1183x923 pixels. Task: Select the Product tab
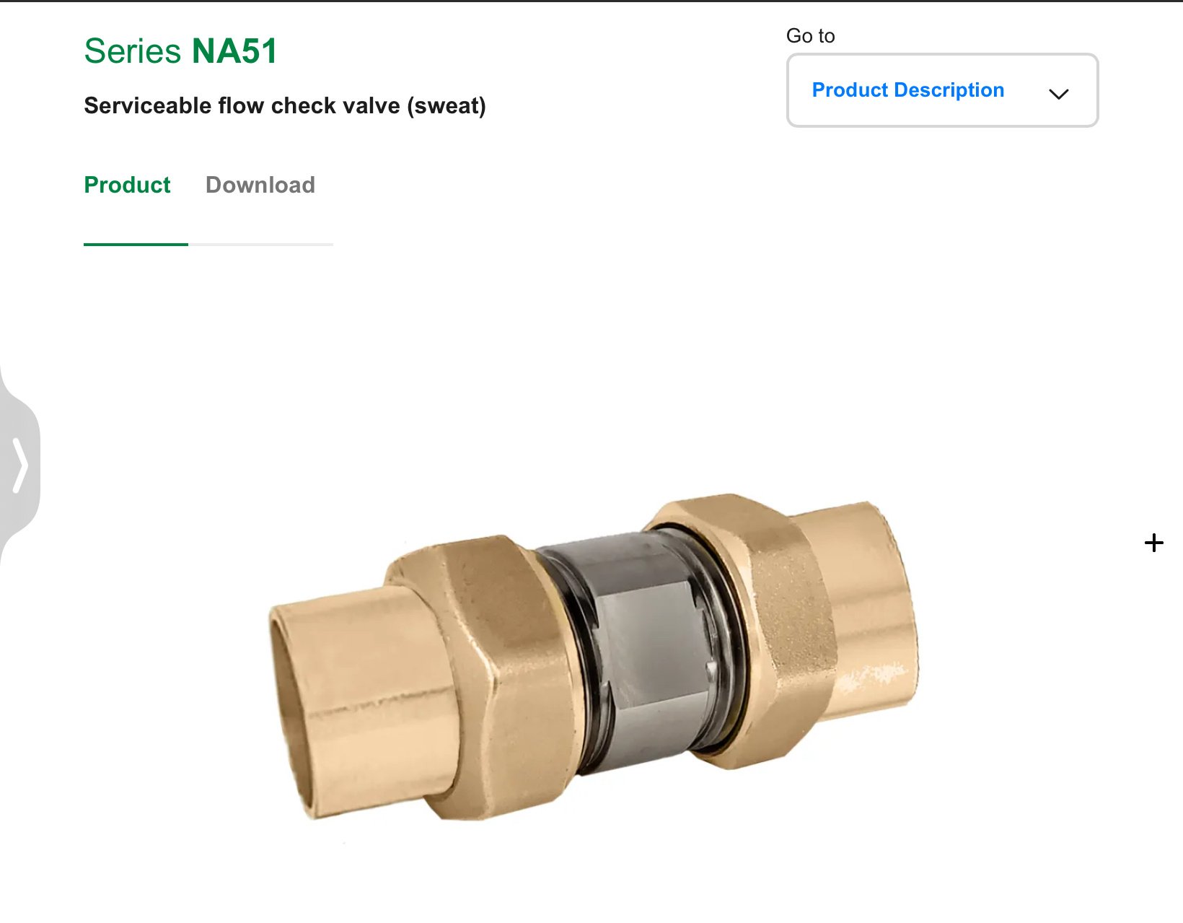coord(127,185)
